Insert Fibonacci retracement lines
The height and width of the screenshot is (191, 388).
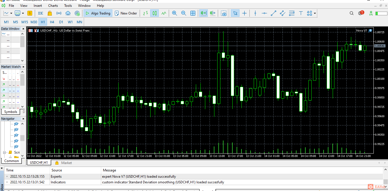tap(292, 13)
